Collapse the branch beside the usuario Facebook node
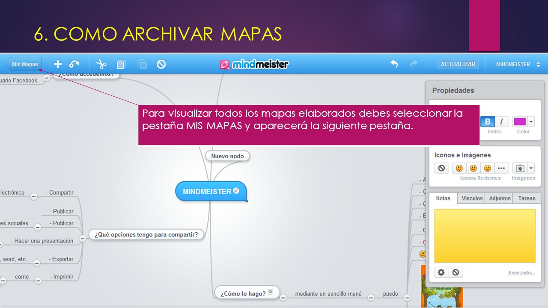This screenshot has width=548, height=308. click(47, 78)
